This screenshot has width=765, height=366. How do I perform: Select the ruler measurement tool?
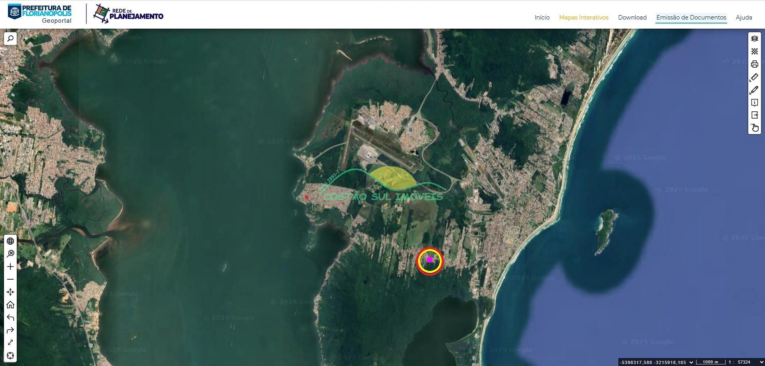point(754,77)
